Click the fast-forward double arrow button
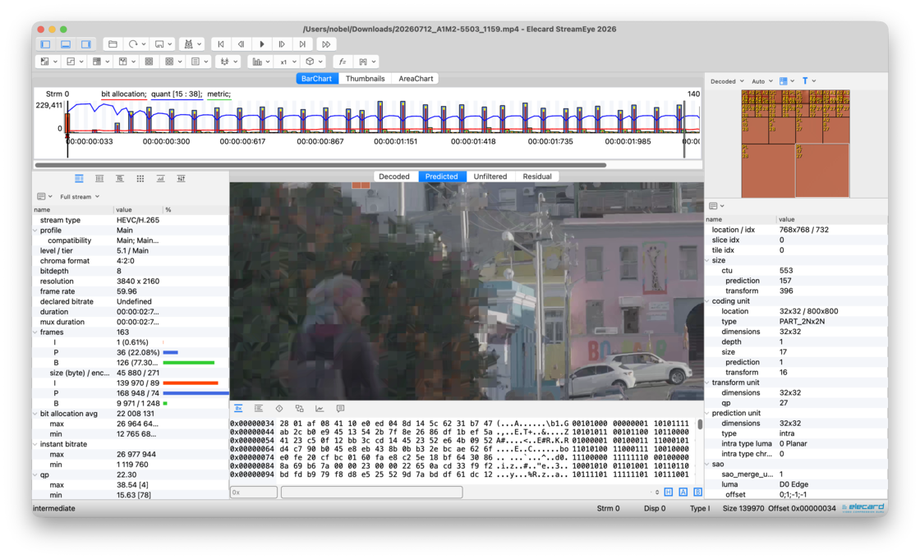920x559 pixels. coord(326,44)
